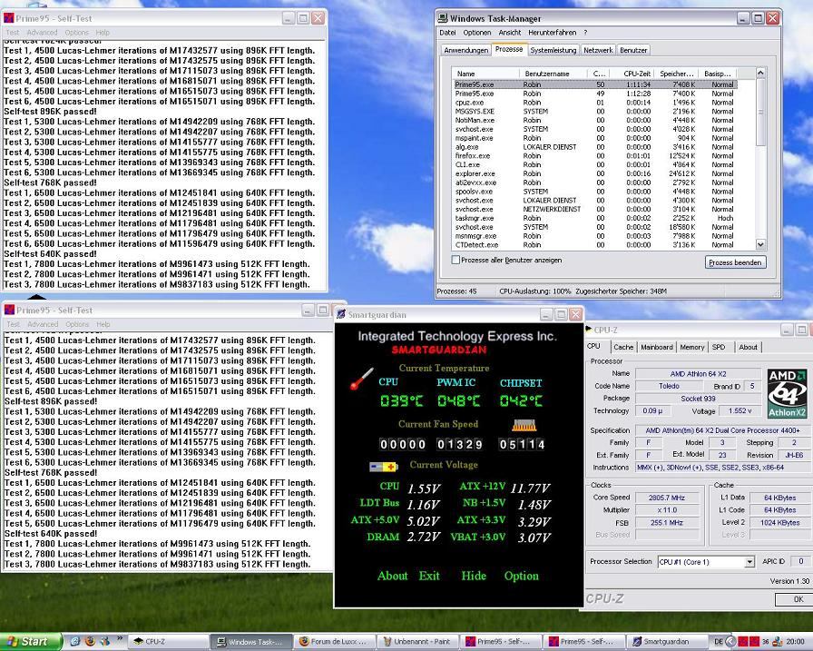Switch to Unbenannt - Paint taskbar button
Image resolution: width=813 pixels, height=651 pixels.
pyautogui.click(x=417, y=642)
